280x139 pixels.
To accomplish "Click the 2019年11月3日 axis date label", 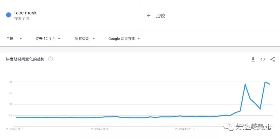I will tap(185, 129).
